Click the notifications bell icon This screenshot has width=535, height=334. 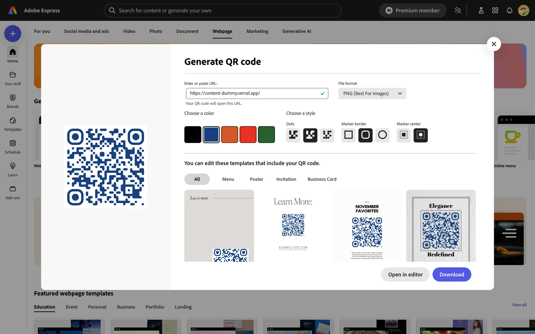[x=509, y=11]
